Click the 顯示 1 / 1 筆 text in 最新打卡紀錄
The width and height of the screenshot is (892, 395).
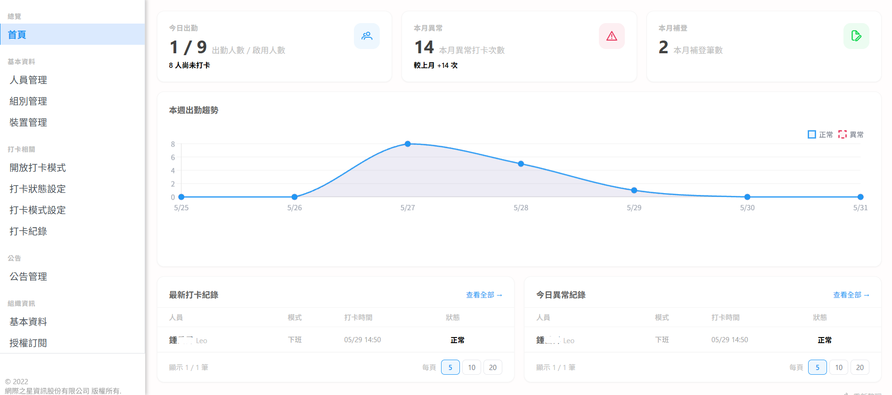click(188, 367)
